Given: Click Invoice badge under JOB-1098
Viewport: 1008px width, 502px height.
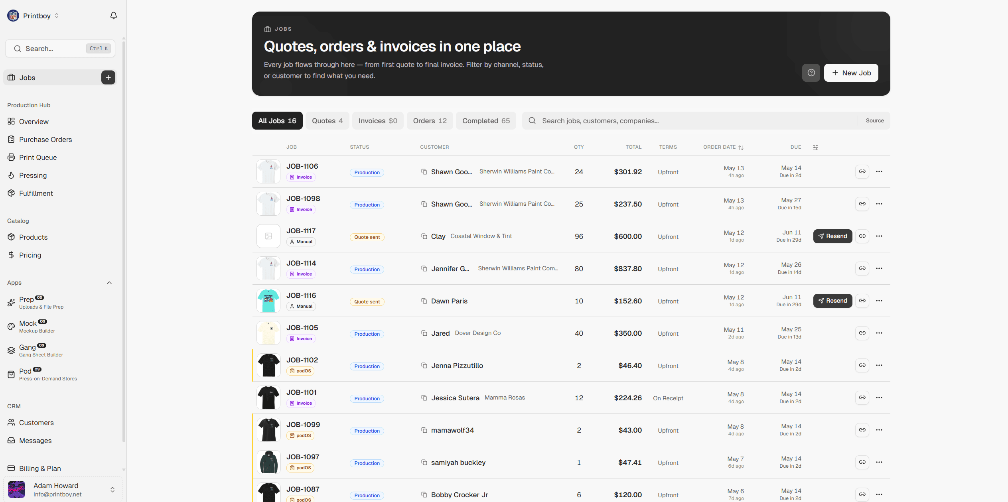Looking at the screenshot, I should 301,209.
